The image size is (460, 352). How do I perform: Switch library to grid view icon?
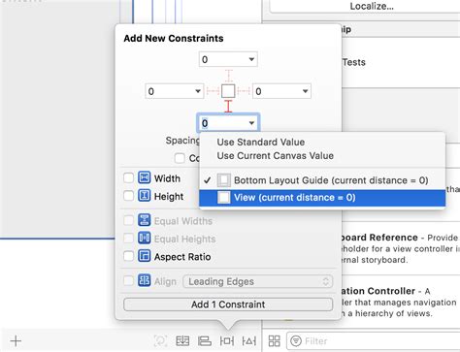[275, 340]
